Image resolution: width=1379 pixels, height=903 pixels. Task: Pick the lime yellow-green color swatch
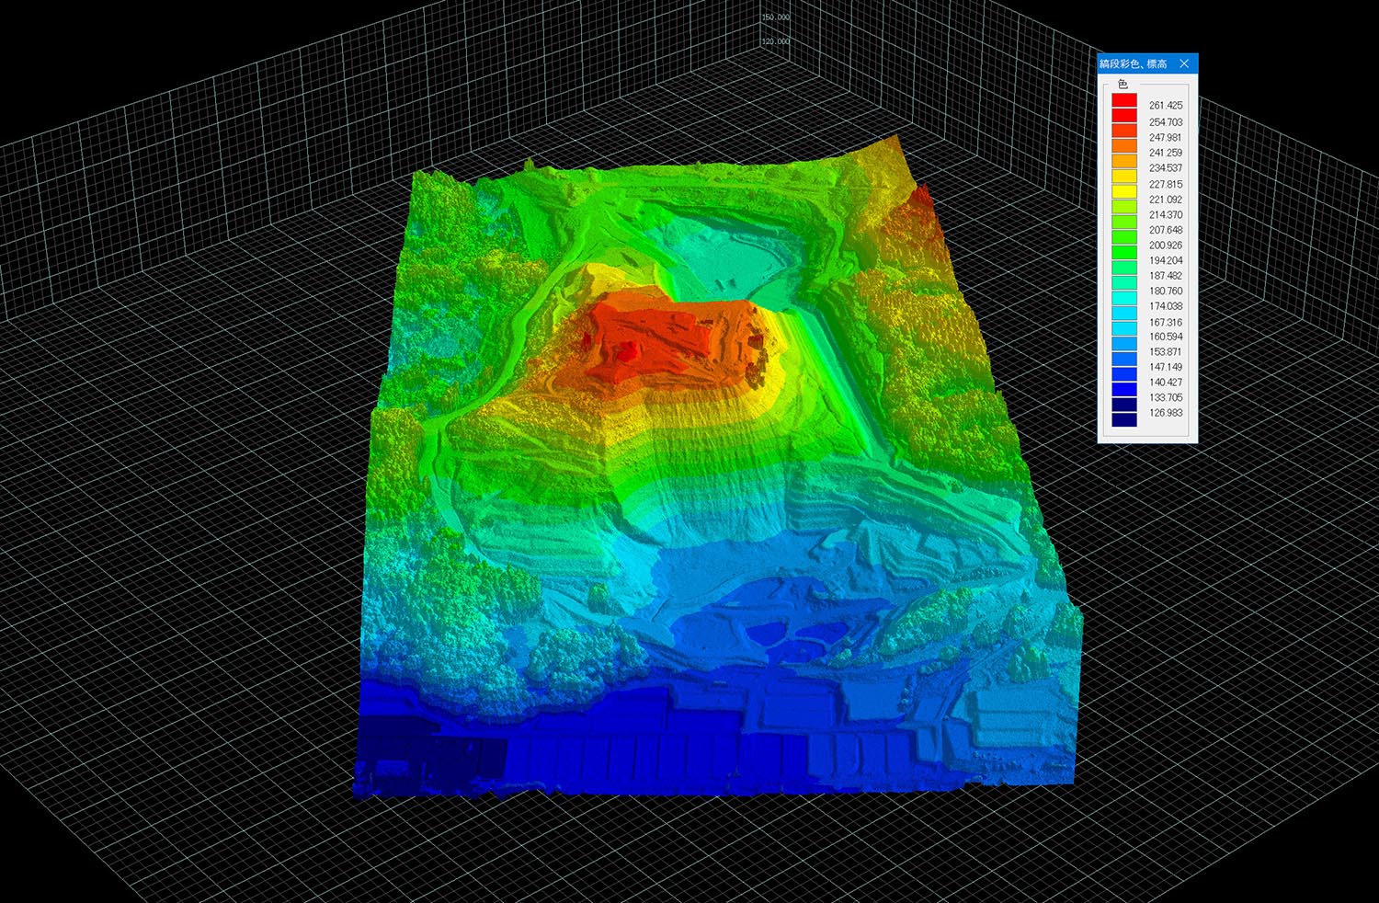pyautogui.click(x=1124, y=206)
